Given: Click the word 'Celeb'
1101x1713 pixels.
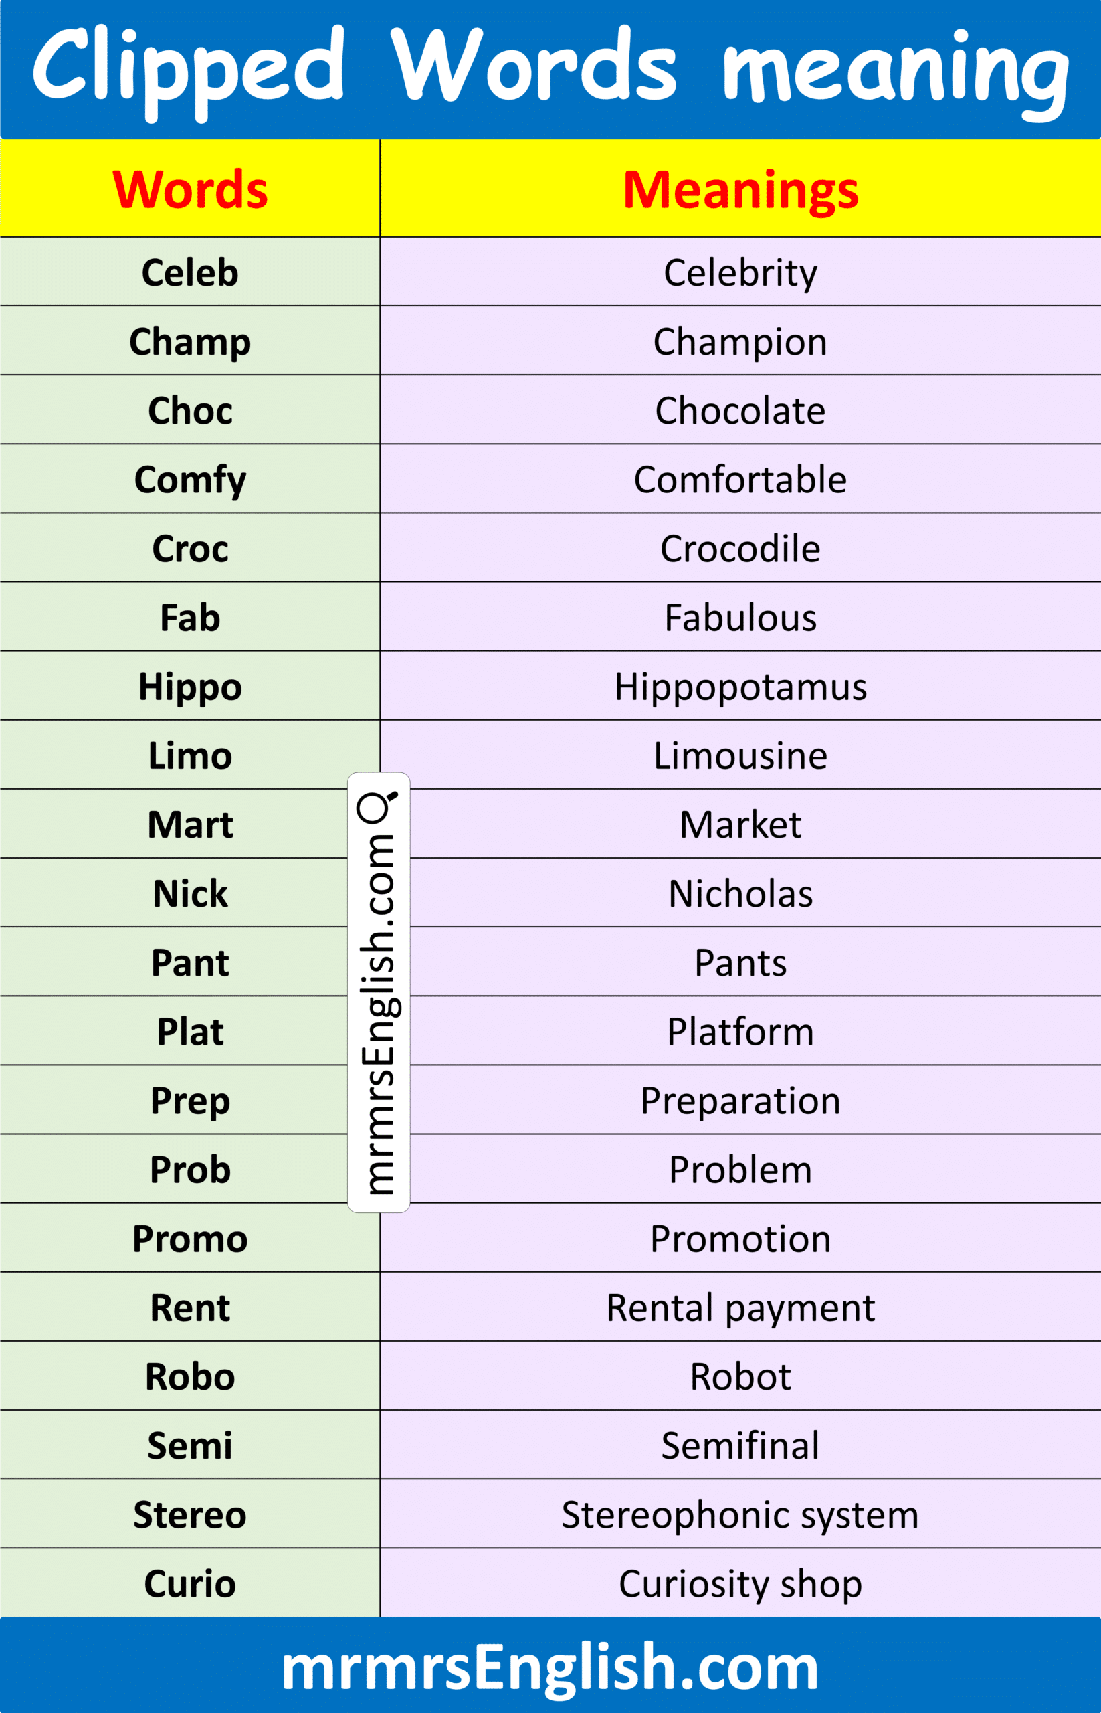Looking at the screenshot, I should tap(190, 272).
